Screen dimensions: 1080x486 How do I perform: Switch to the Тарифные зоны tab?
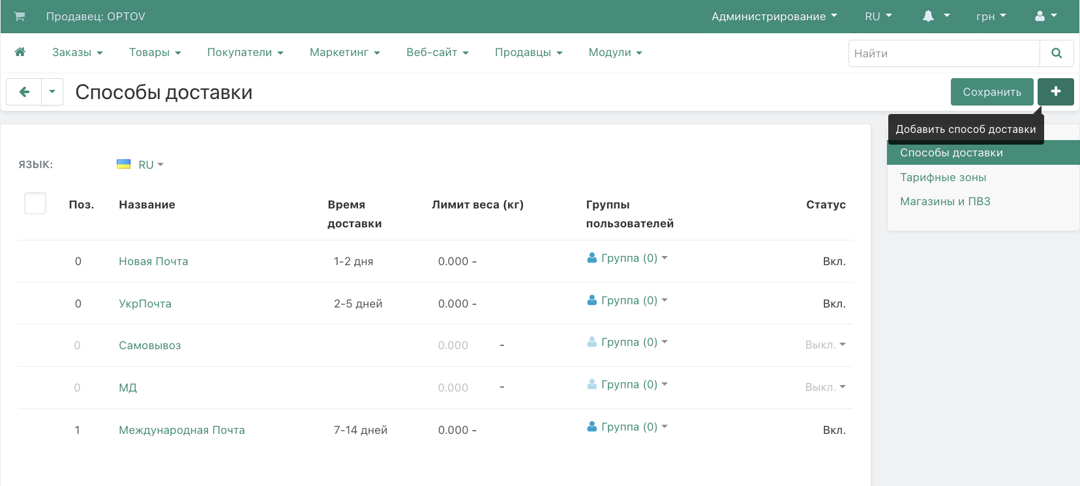(943, 177)
